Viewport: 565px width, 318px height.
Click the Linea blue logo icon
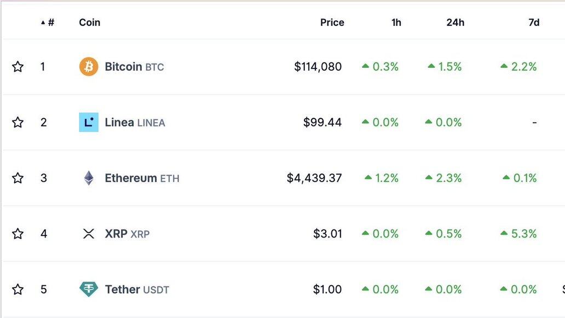coord(89,122)
